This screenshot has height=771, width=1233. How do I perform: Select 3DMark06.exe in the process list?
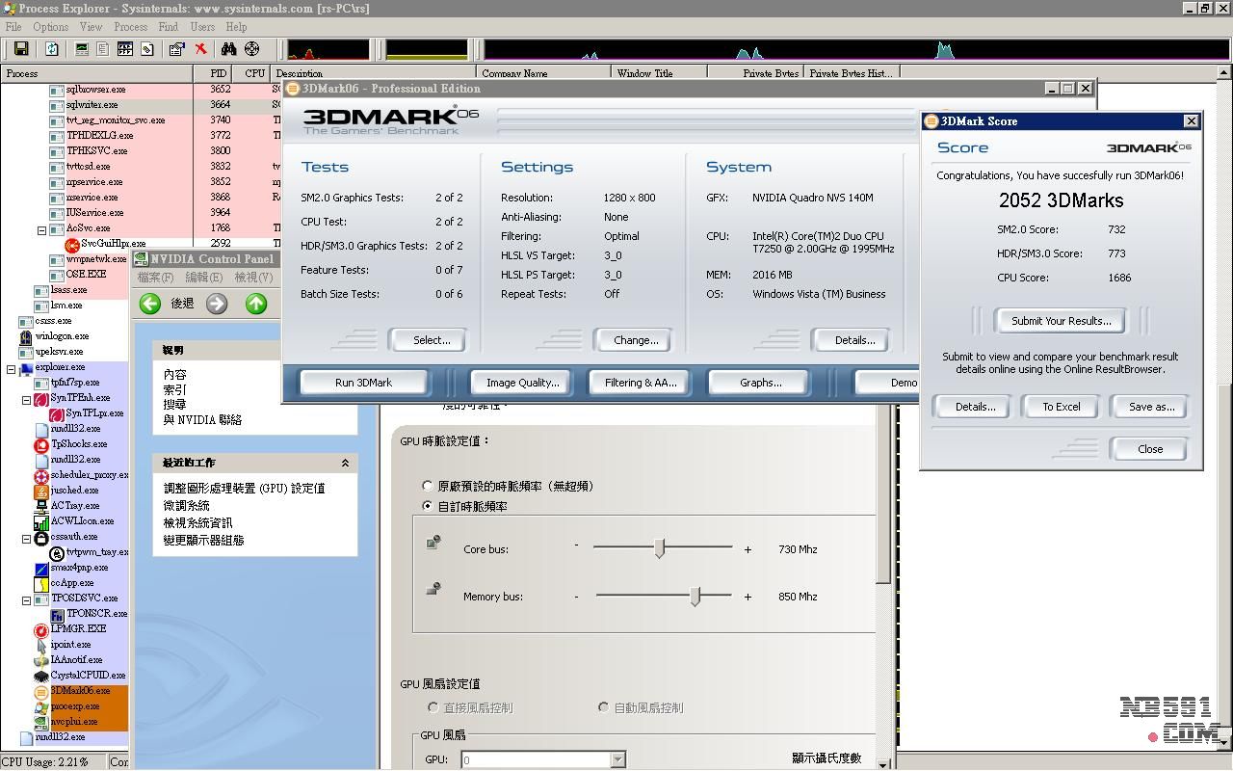[x=81, y=691]
